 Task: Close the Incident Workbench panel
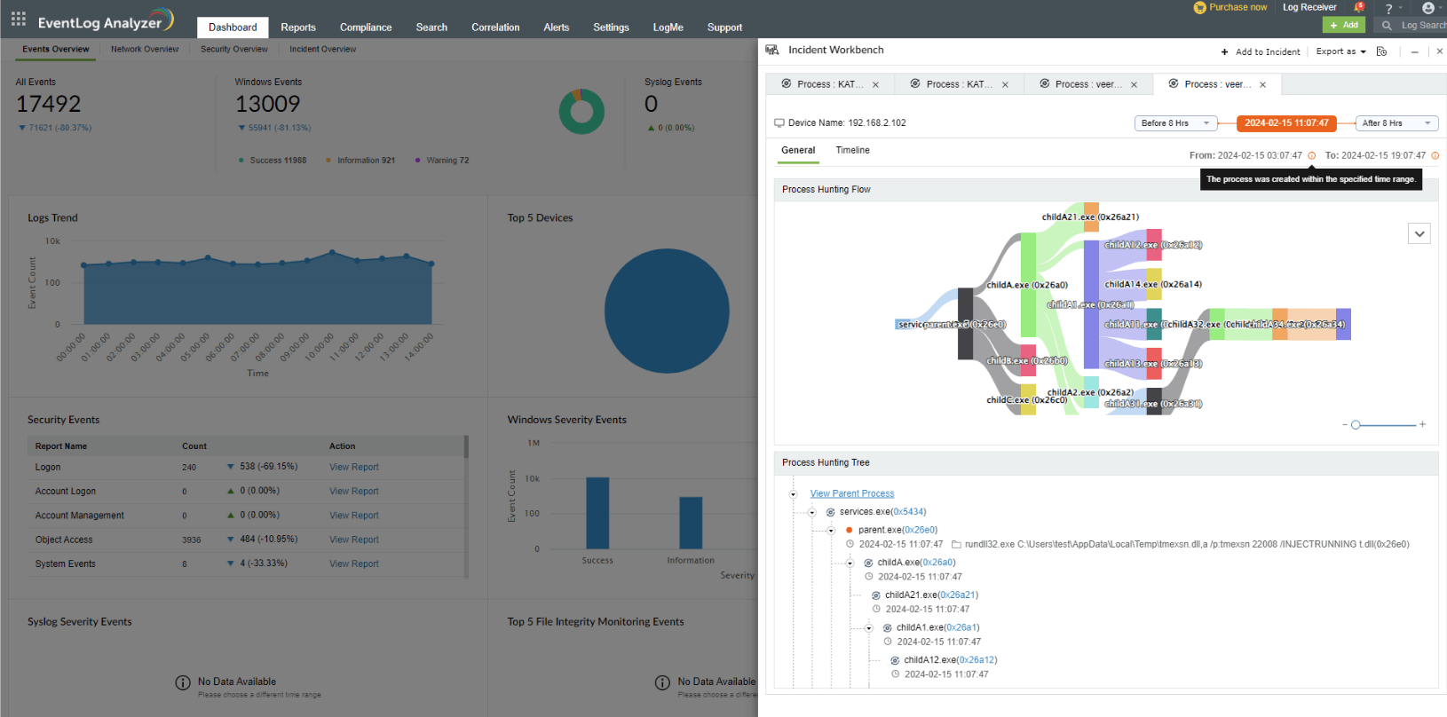coord(1440,51)
